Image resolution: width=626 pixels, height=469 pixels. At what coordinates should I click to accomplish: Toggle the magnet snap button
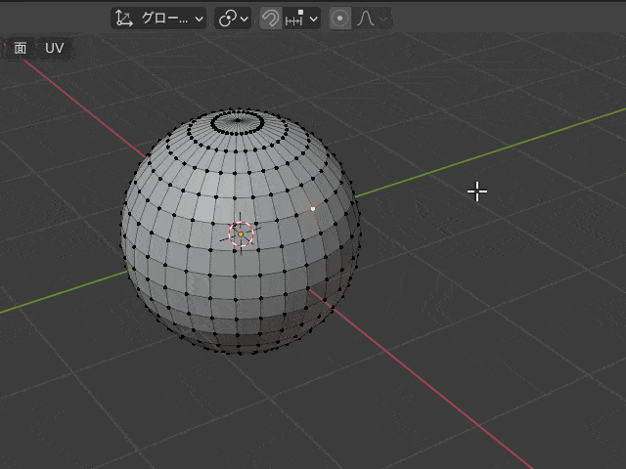[271, 19]
